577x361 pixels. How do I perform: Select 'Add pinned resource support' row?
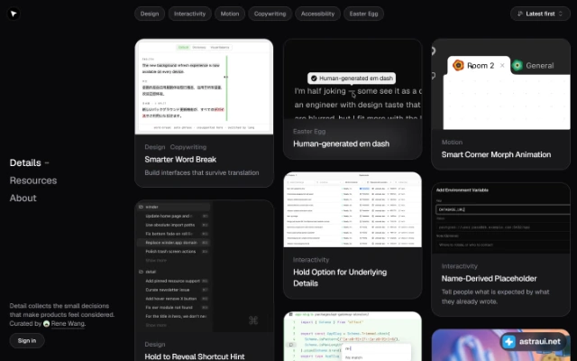(x=173, y=281)
